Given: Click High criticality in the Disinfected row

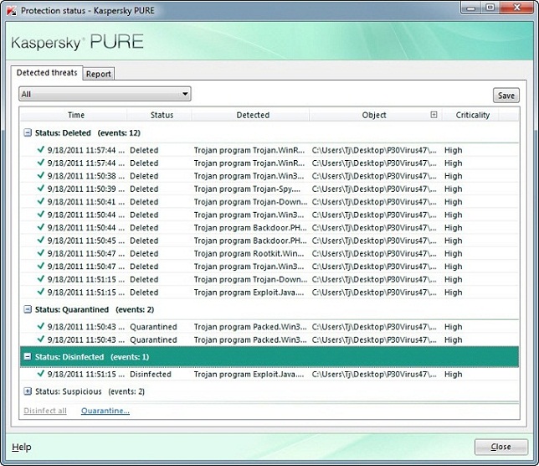Looking at the screenshot, I should 453,374.
